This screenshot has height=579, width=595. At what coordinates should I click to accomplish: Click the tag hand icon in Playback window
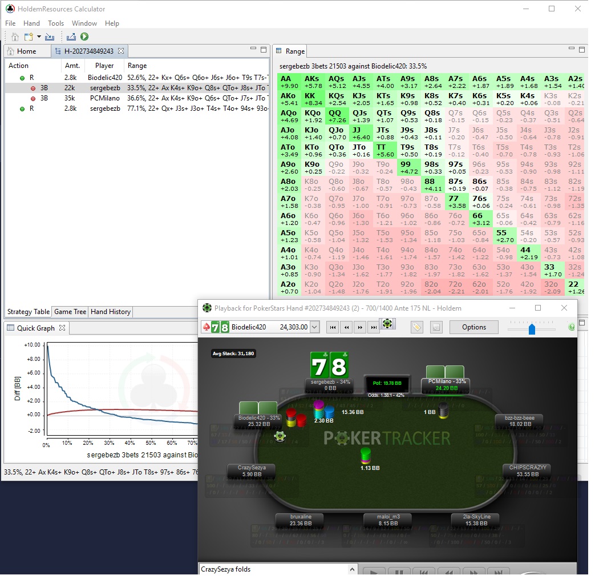[x=416, y=327]
